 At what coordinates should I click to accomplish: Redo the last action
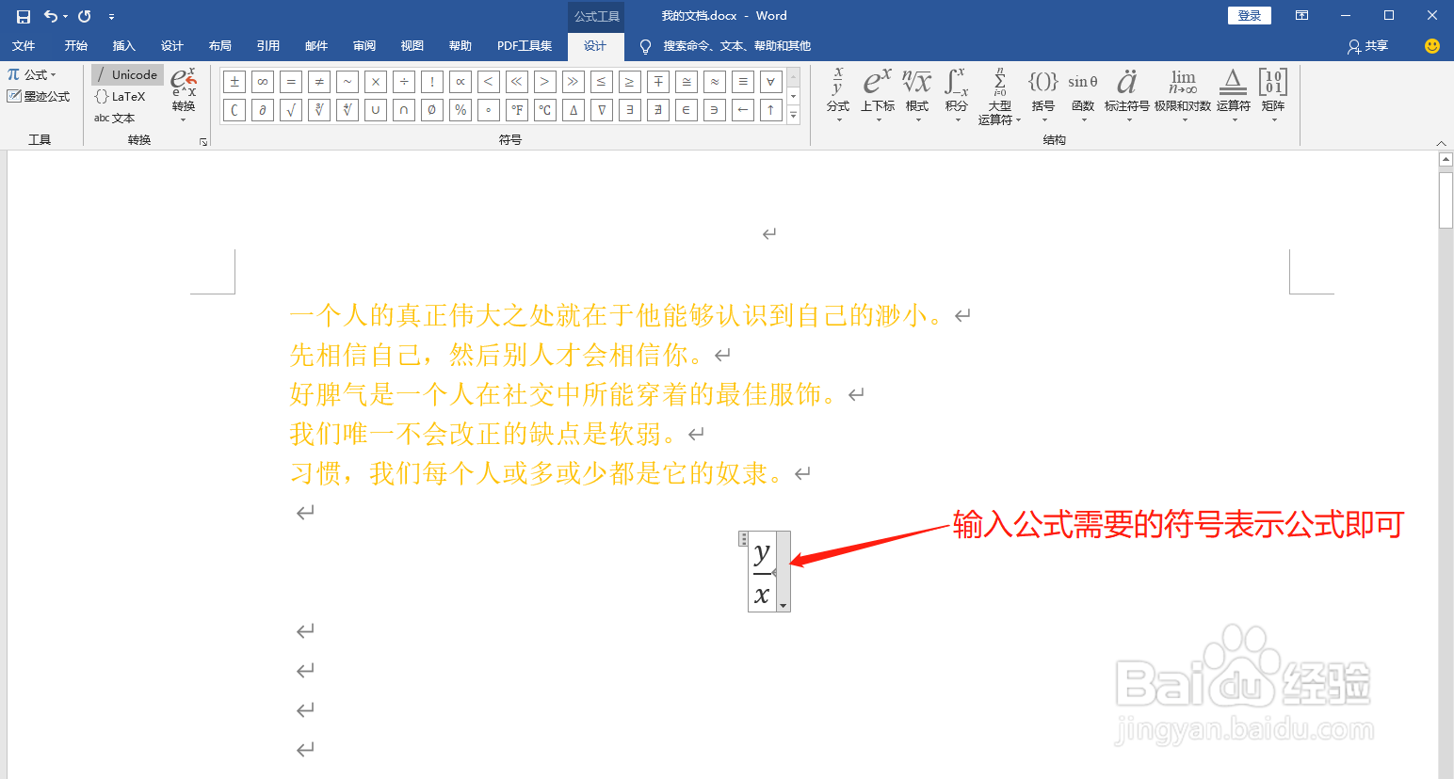coord(85,16)
